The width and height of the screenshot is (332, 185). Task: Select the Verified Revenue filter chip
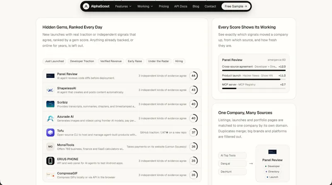pos(111,61)
